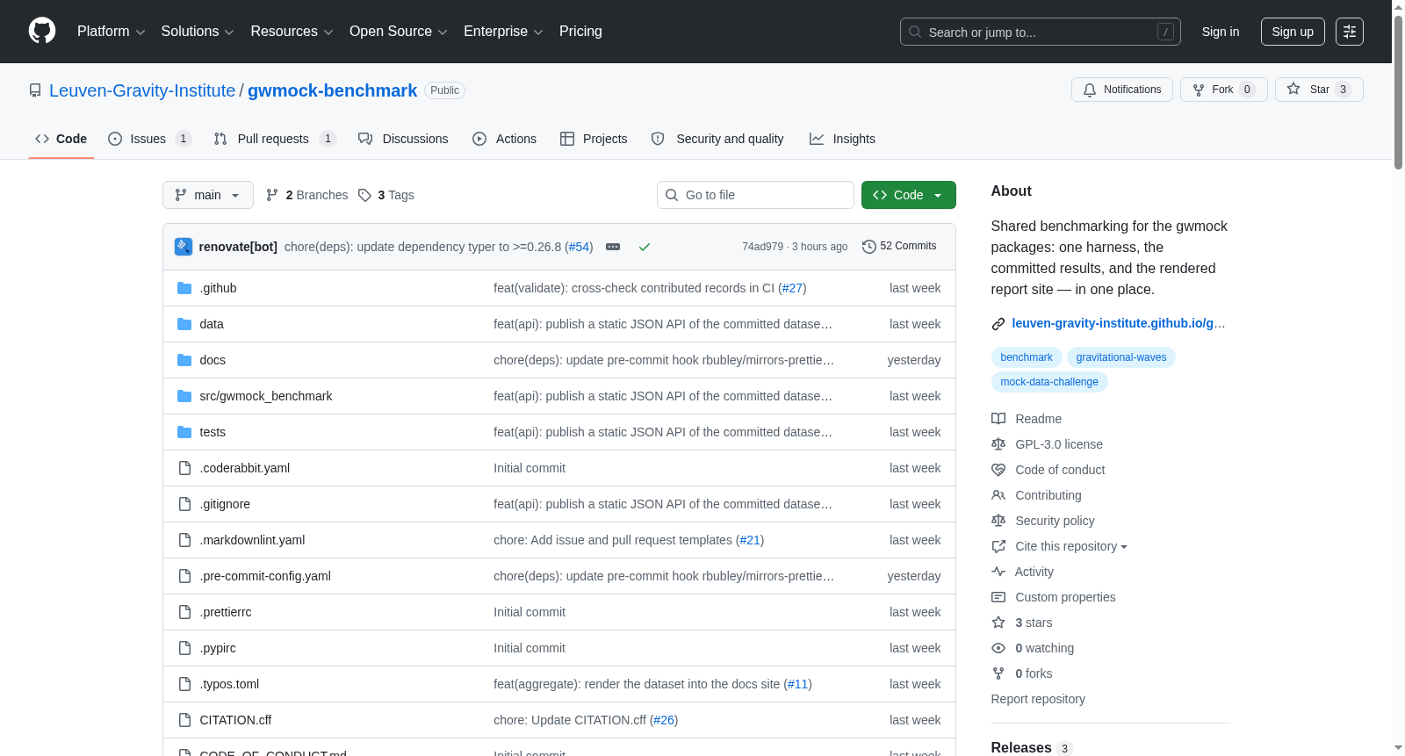Open the src/gwmock_benchmark folder
The height and width of the screenshot is (756, 1405).
266,396
